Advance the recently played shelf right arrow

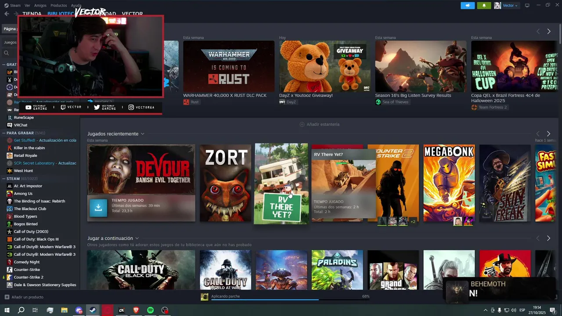coord(548,133)
